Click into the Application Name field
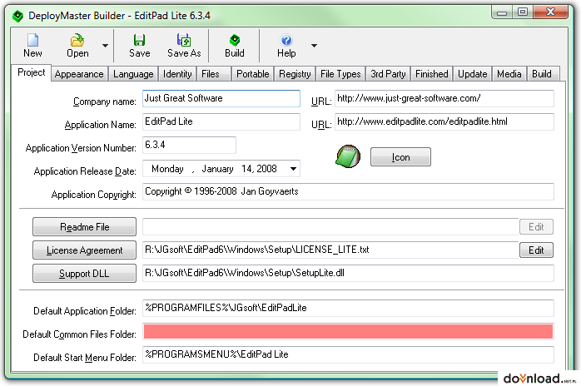The width and height of the screenshot is (581, 386). pyautogui.click(x=221, y=121)
